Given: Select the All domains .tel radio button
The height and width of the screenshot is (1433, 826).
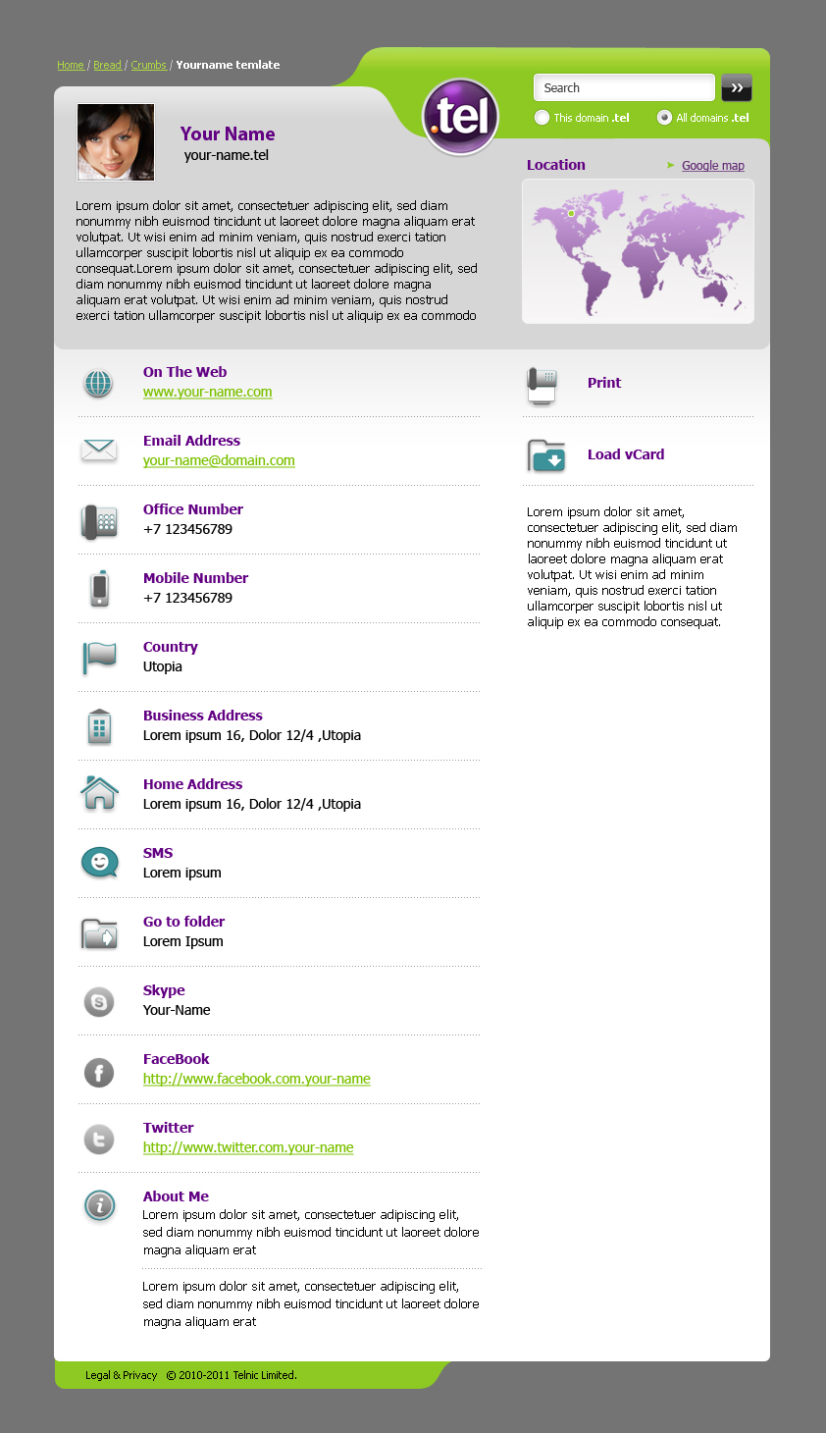Looking at the screenshot, I should tap(664, 118).
